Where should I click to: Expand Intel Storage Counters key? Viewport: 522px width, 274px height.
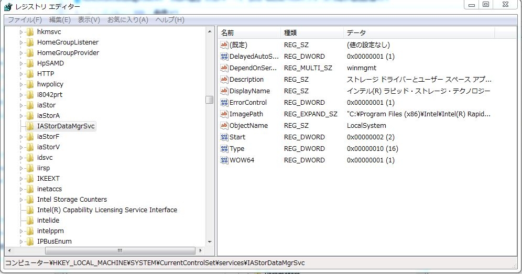click(x=21, y=200)
